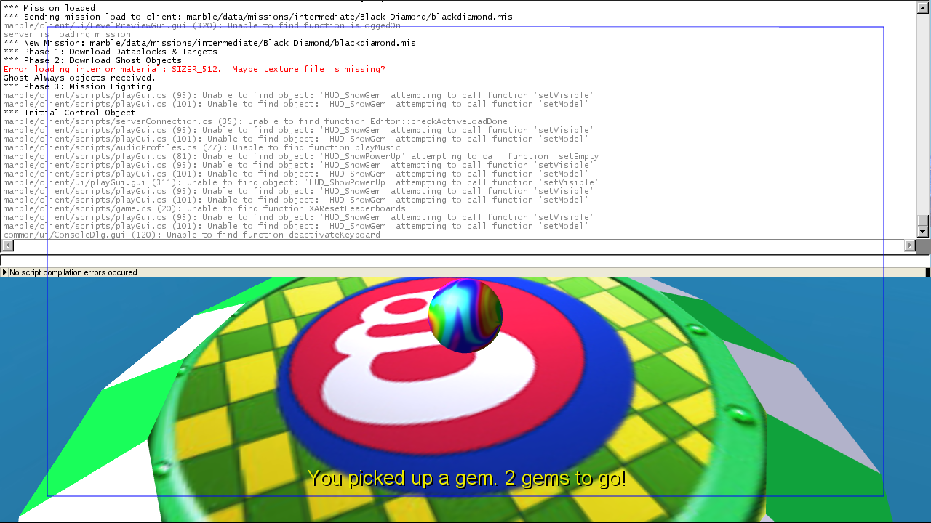
Task: Click the "server is loading mission" line
Action: (x=67, y=34)
